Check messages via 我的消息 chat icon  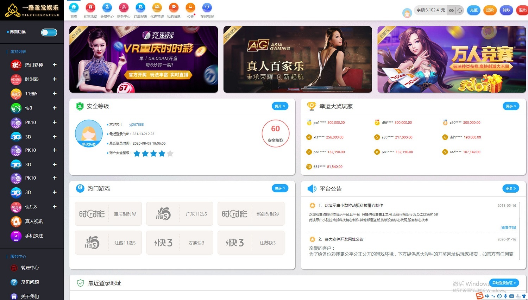tap(174, 8)
